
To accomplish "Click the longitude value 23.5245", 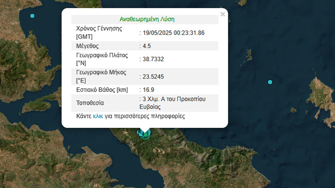I will coord(154,76).
